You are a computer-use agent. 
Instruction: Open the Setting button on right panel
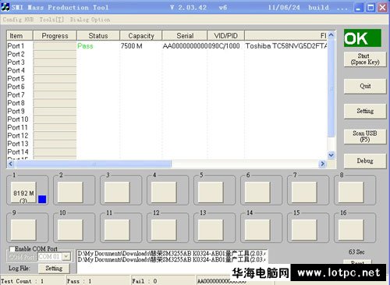coord(365,111)
